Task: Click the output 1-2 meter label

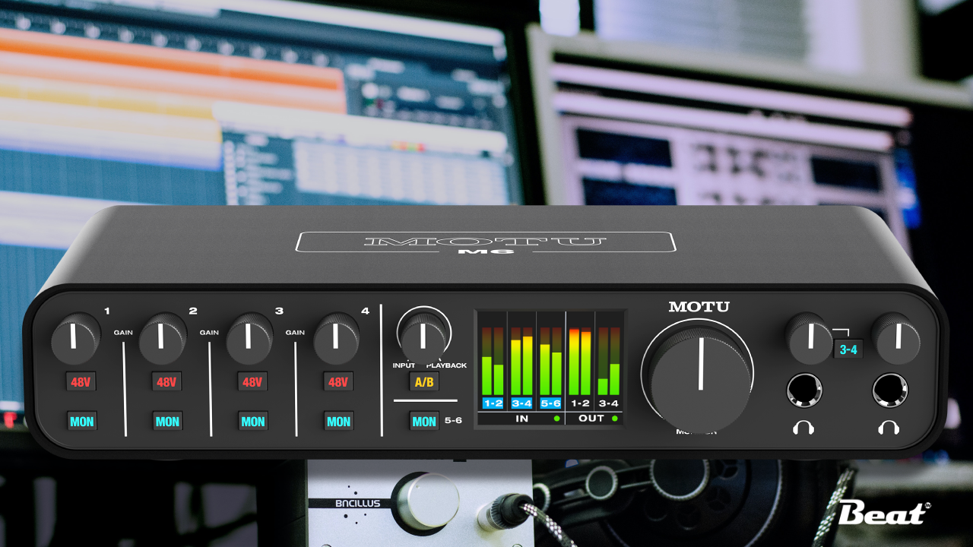Action: (x=580, y=403)
